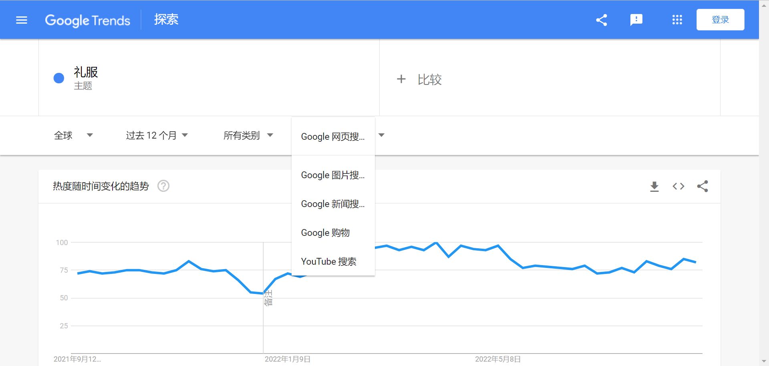Click Google Trends logo to go home

[x=88, y=20]
